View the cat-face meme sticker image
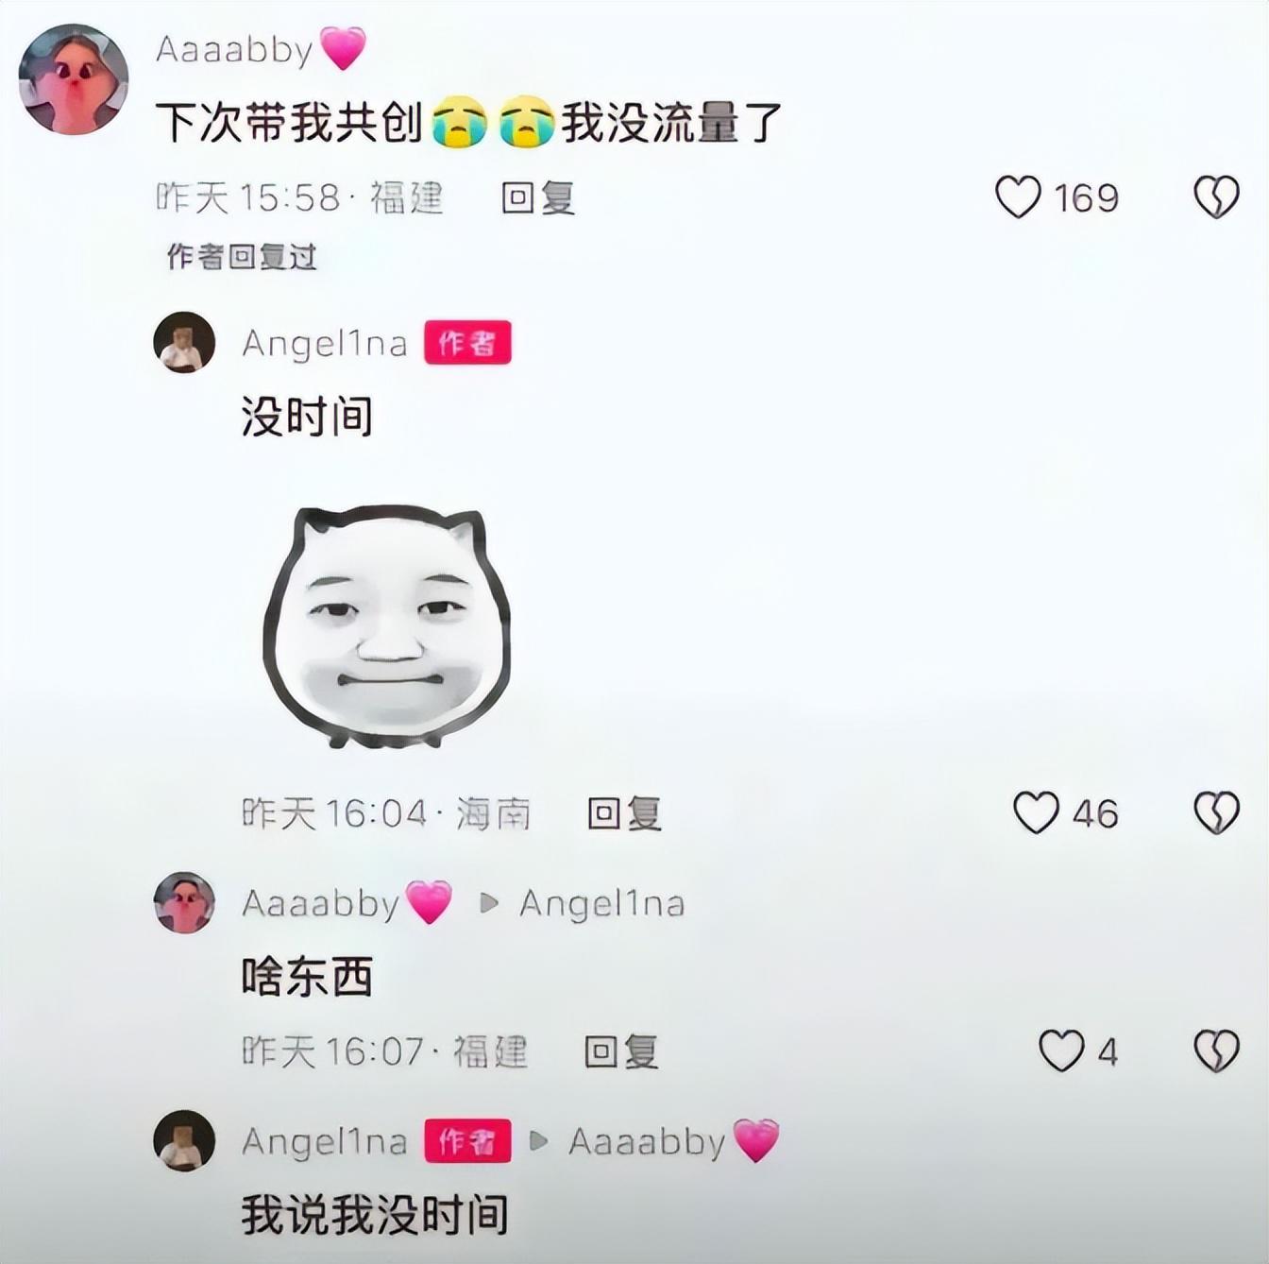 coord(388,626)
